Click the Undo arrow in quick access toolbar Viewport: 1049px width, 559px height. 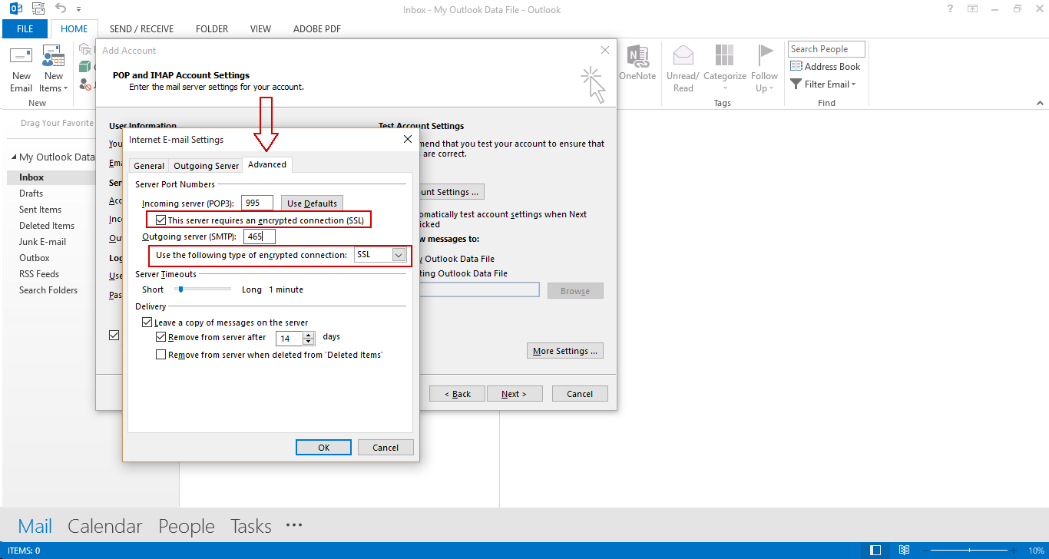pyautogui.click(x=61, y=9)
